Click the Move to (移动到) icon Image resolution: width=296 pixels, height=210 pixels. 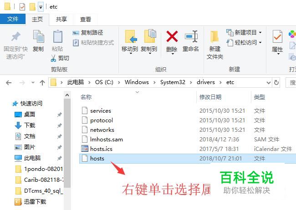(131, 36)
